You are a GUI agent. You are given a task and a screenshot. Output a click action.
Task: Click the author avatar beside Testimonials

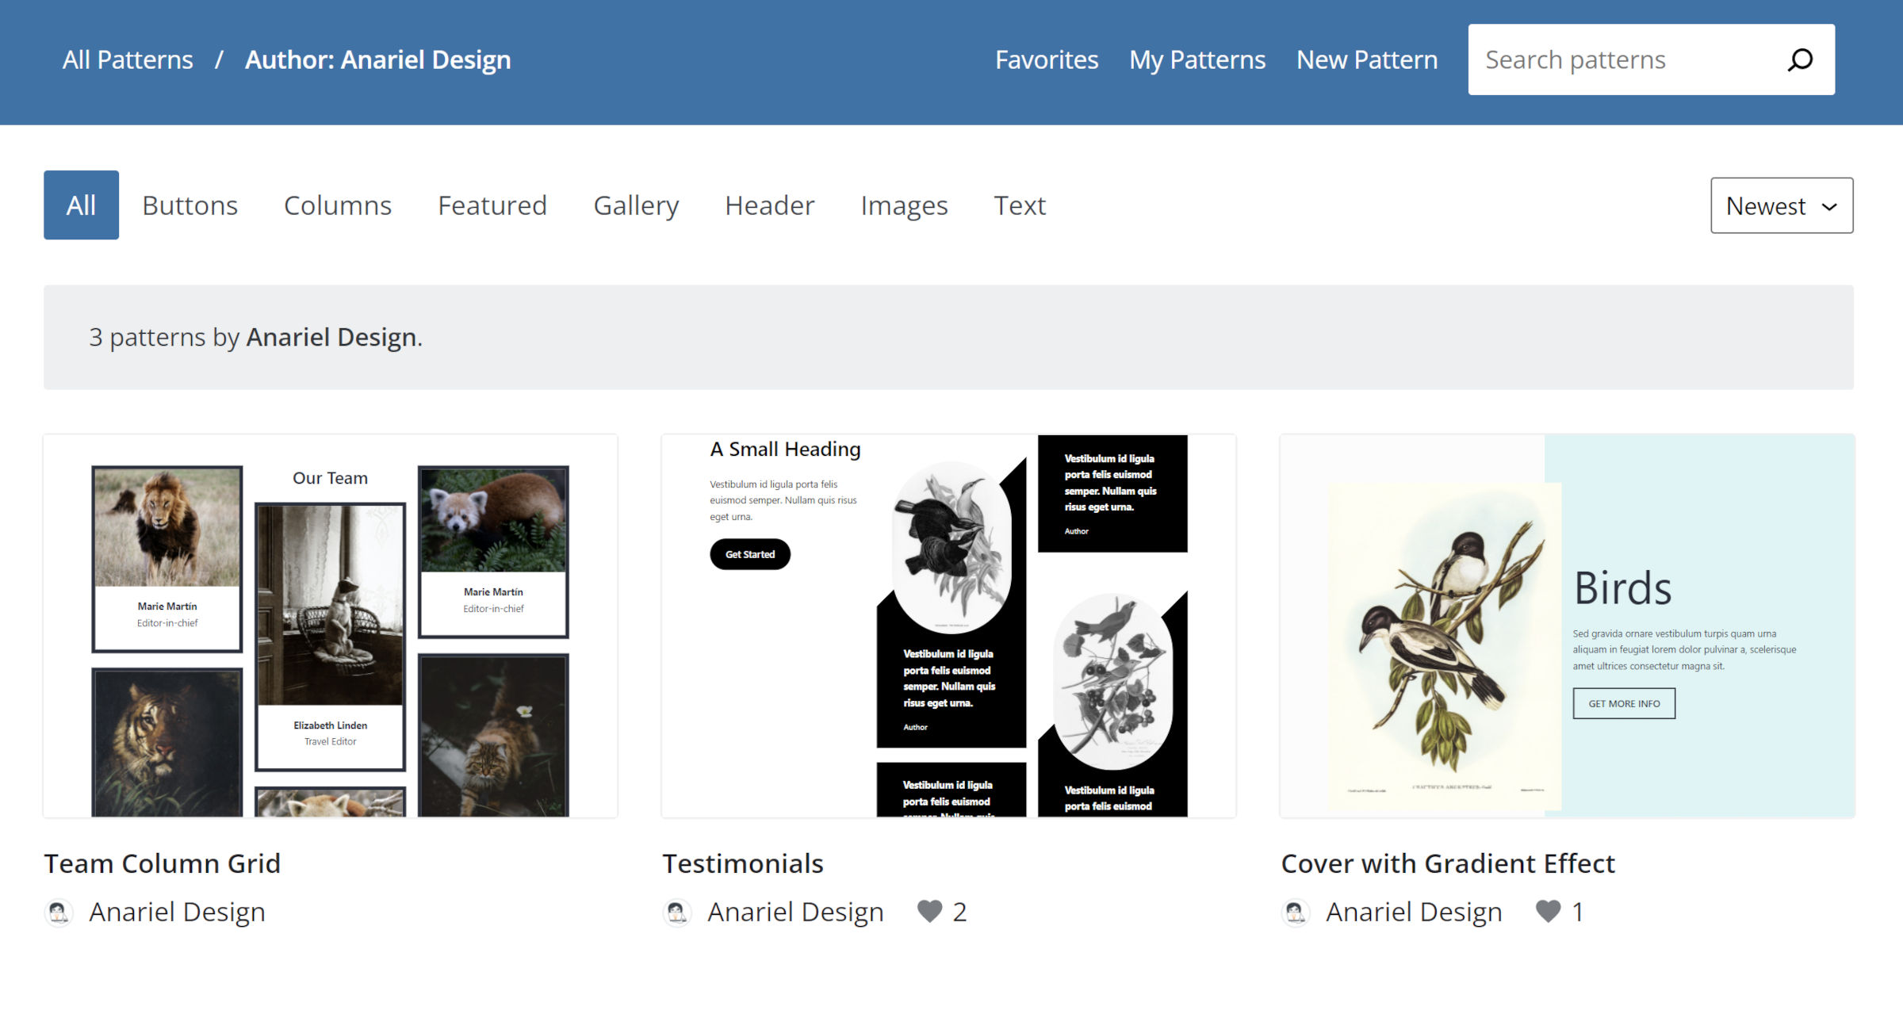(678, 912)
